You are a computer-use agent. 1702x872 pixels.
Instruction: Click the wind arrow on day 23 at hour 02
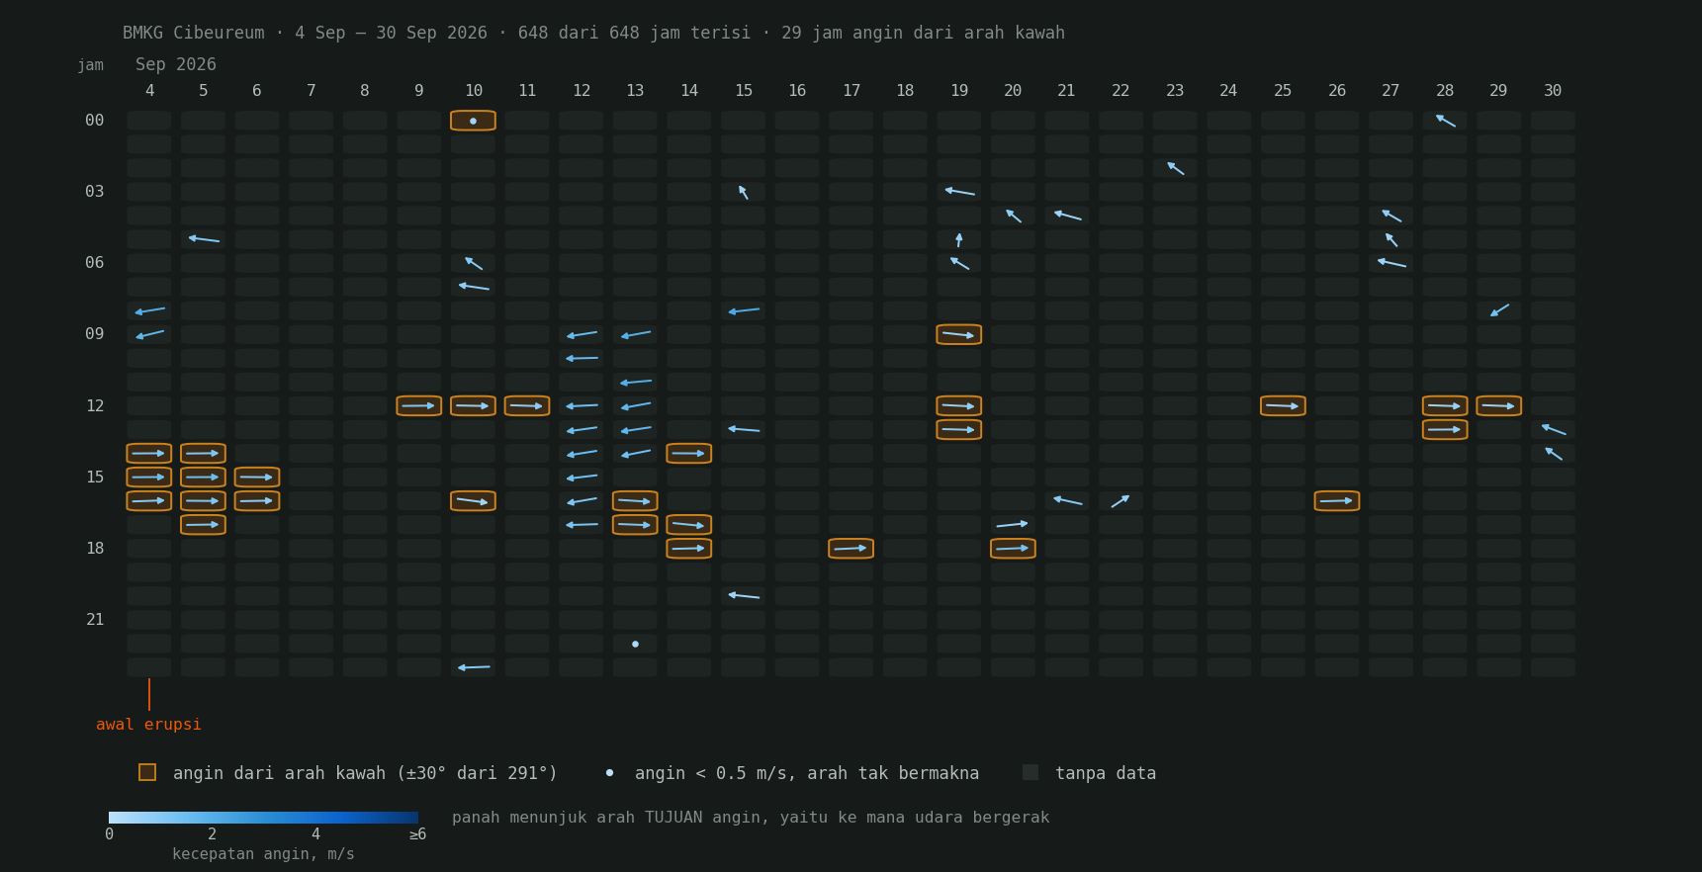1175,168
